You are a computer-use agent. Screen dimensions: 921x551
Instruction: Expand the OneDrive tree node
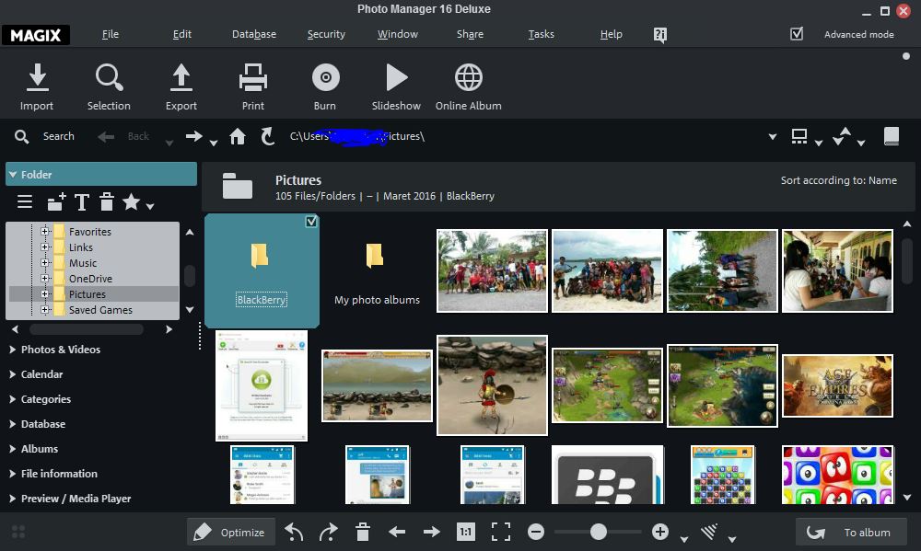click(x=44, y=278)
